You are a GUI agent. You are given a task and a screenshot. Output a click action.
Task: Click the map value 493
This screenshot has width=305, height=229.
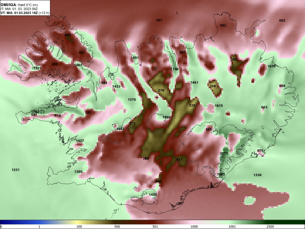point(182,52)
